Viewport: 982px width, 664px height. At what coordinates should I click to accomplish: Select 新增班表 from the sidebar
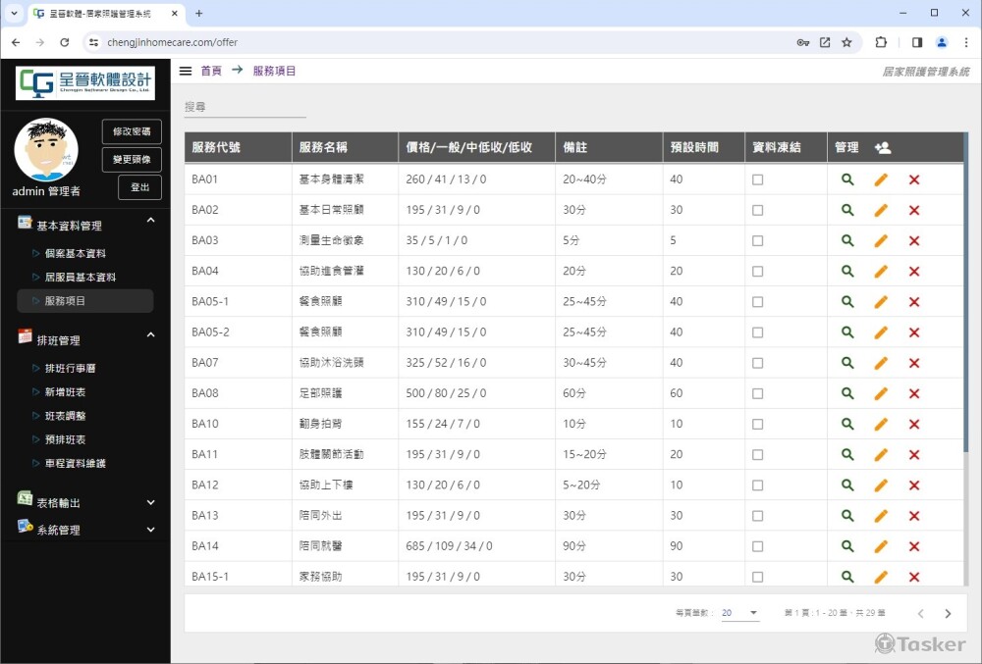(66, 392)
